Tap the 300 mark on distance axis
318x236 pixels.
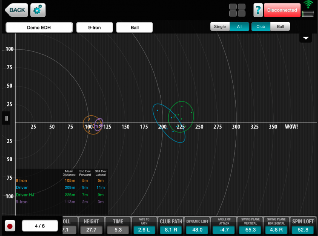point(236,127)
